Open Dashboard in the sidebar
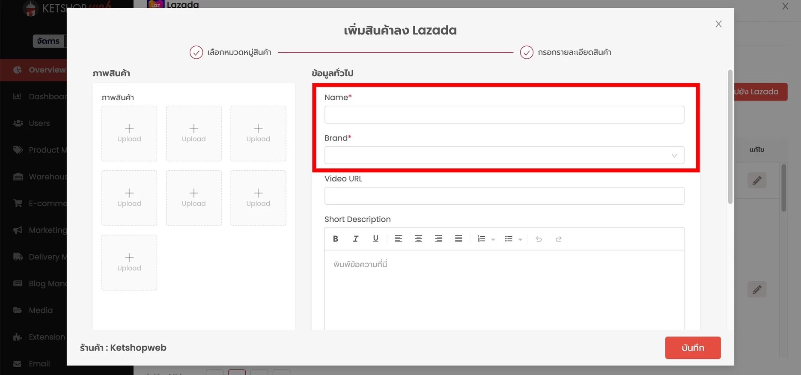This screenshot has width=801, height=375. (39, 96)
